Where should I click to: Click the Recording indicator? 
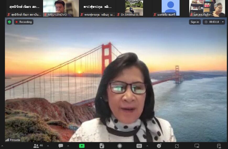24,22
